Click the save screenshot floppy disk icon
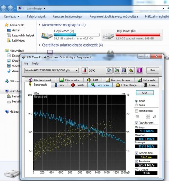Screen dimensions: 169x181 124,71
